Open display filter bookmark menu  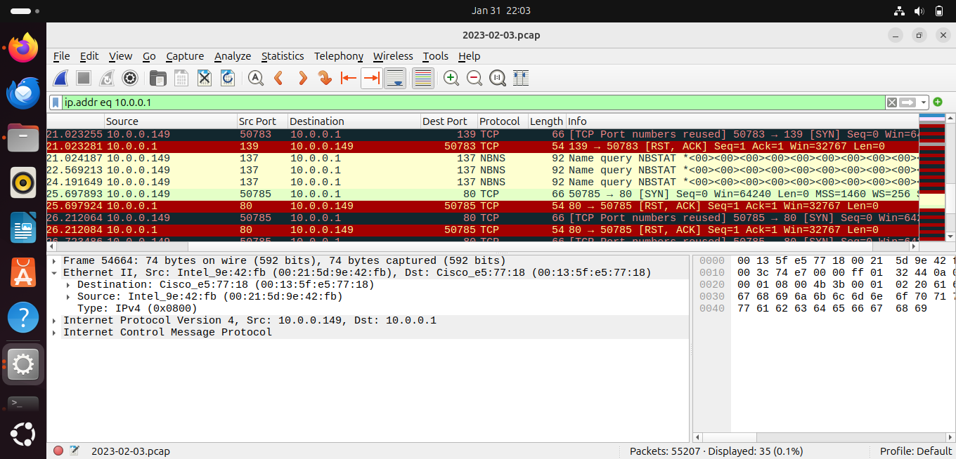pos(56,102)
